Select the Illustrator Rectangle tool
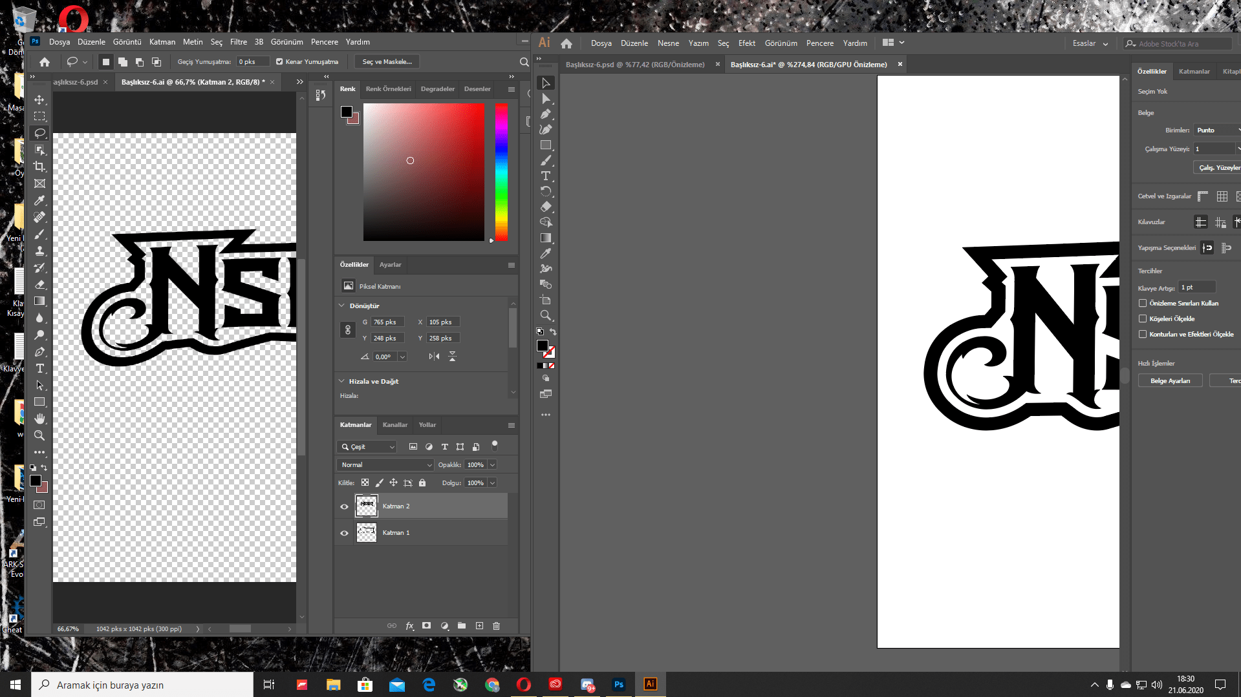Viewport: 1241px width, 697px height. point(546,145)
